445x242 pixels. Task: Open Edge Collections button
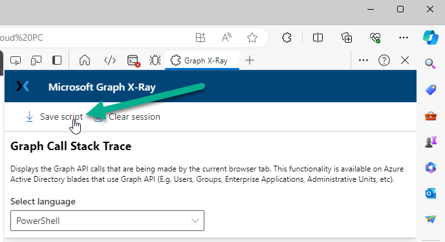coord(347,38)
